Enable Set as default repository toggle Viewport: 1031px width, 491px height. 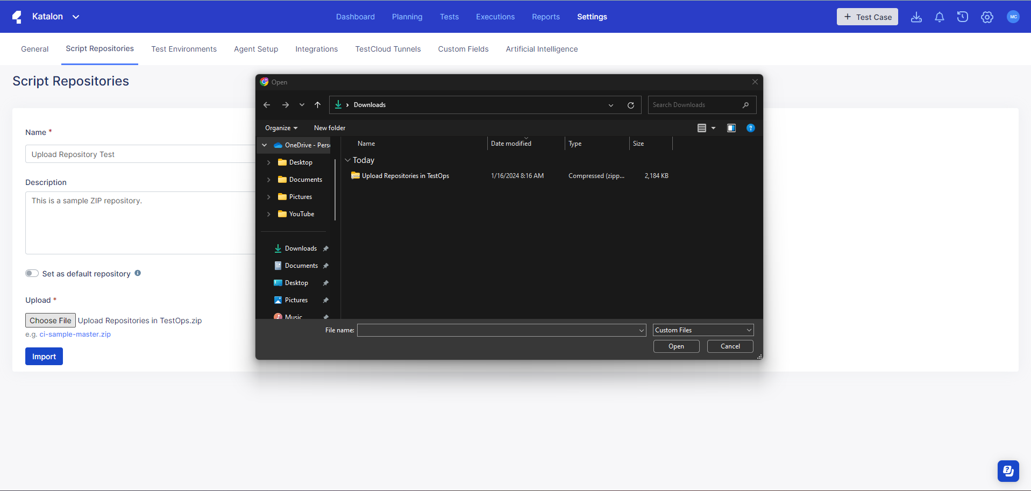32,273
